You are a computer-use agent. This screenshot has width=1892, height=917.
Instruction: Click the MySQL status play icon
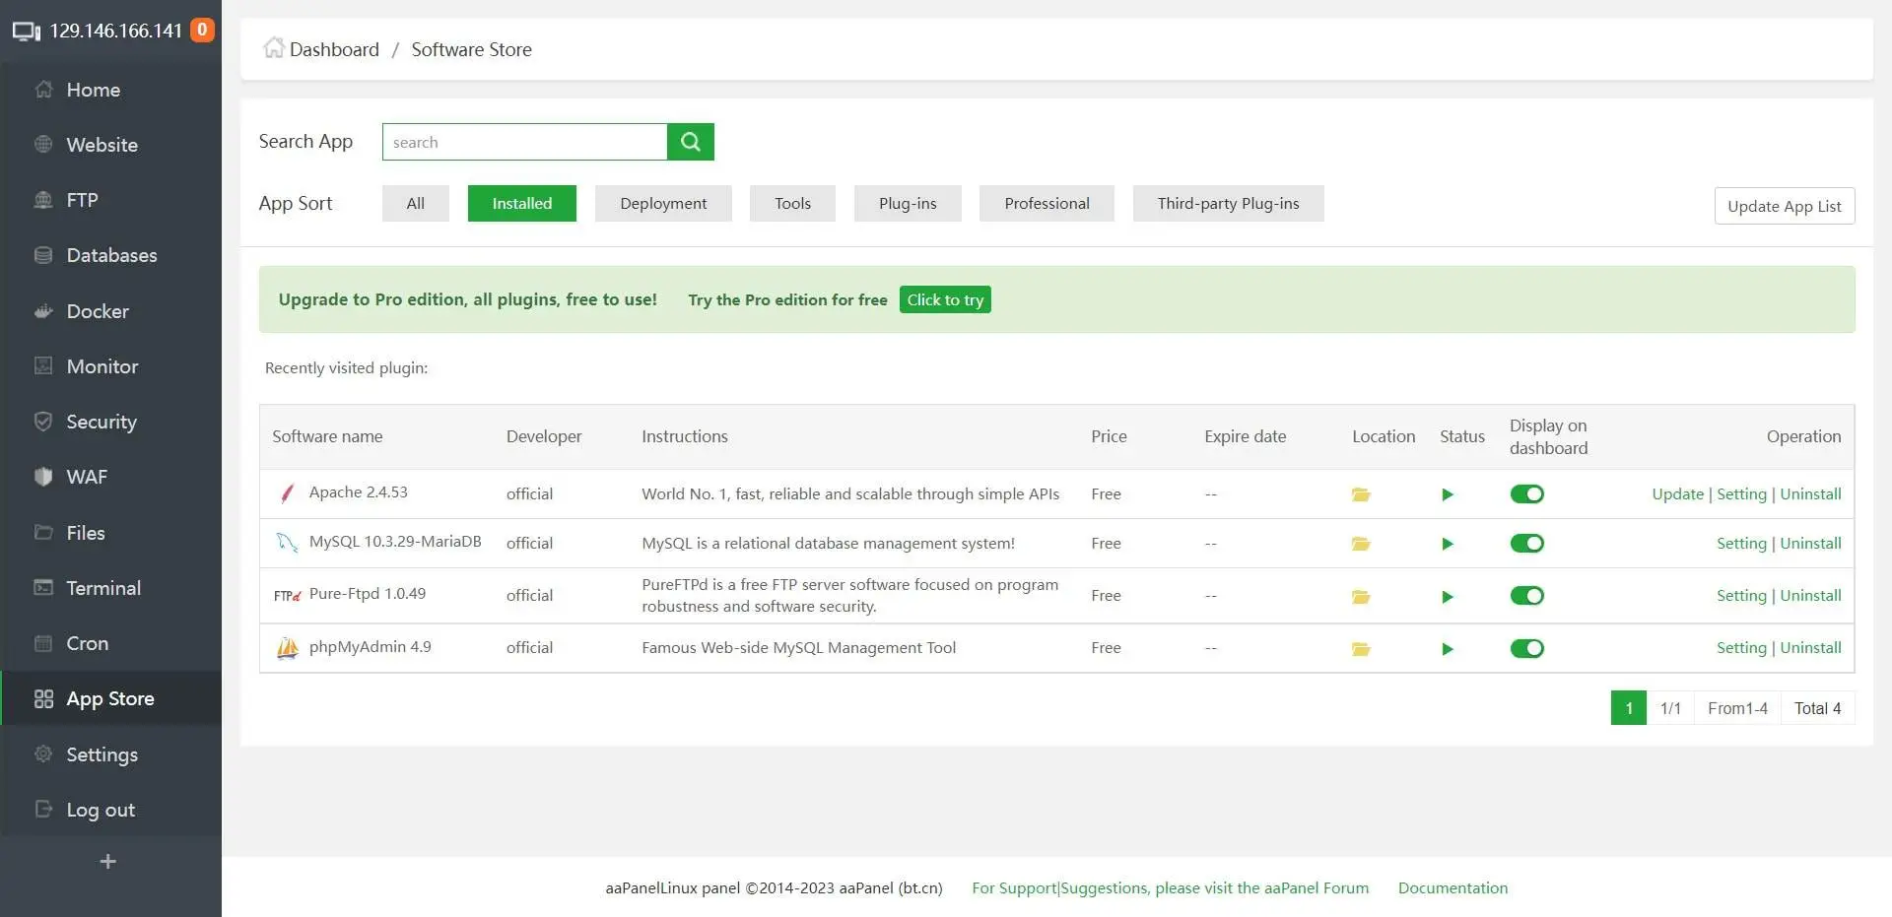(1448, 544)
